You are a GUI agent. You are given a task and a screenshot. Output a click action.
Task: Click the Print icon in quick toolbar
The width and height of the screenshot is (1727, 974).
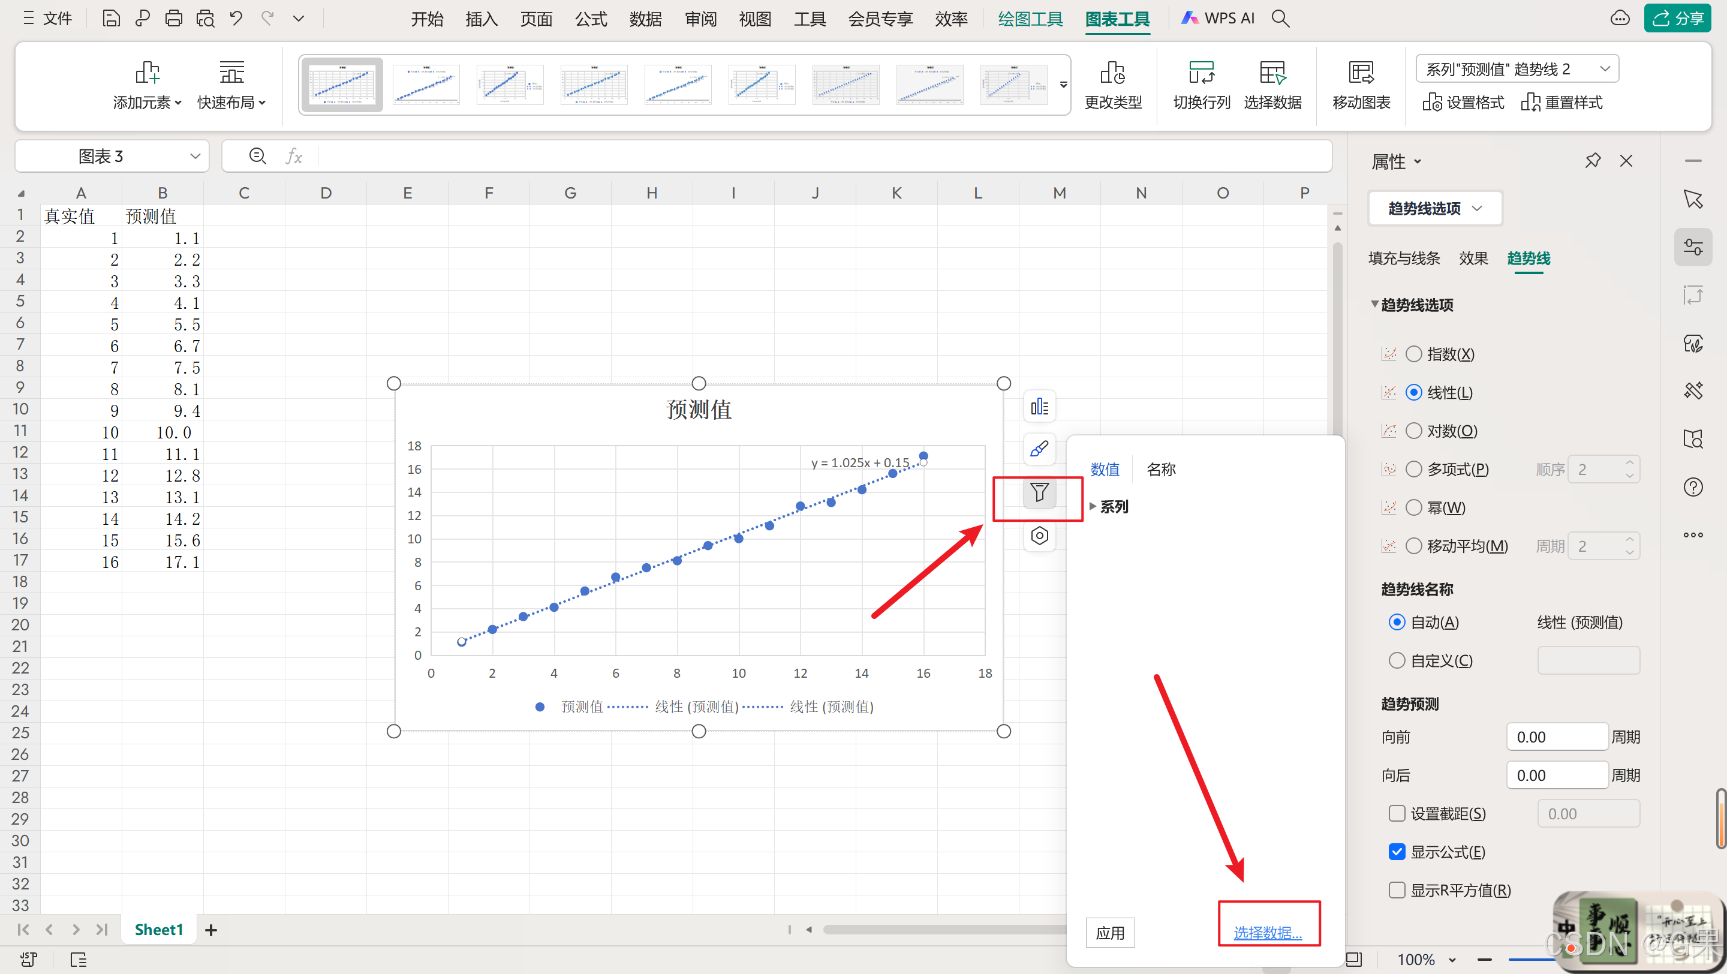[x=174, y=18]
